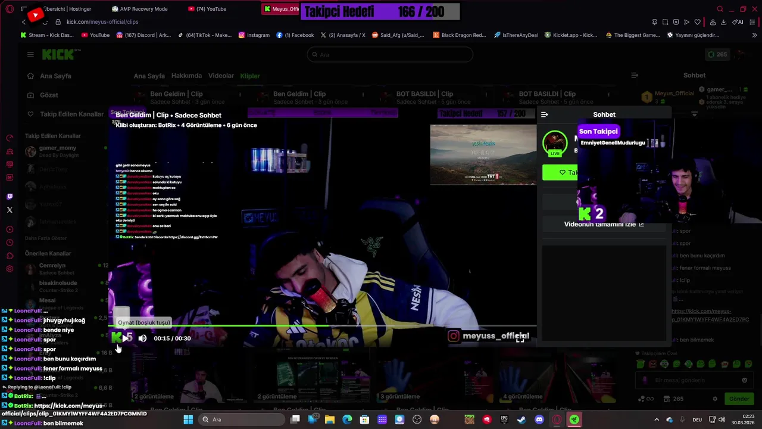The image size is (762, 429).
Task: Collapse chat using the clip popup's Sohbet arrow
Action: (x=544, y=114)
